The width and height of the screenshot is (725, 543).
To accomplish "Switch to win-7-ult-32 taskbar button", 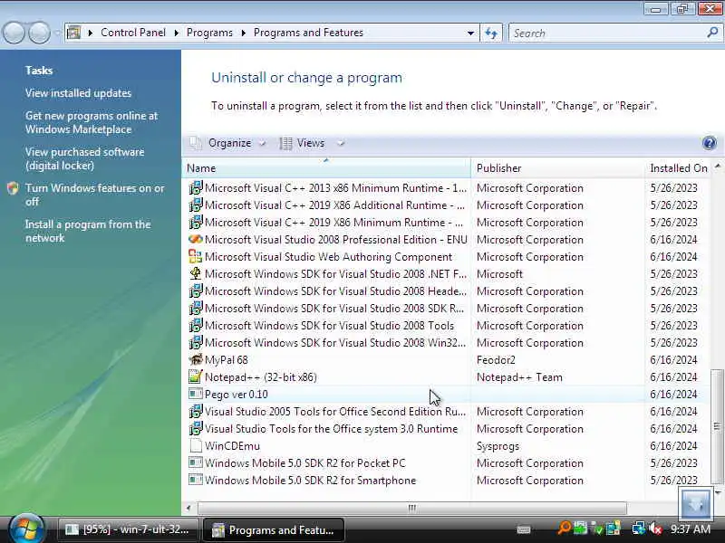I will [x=128, y=529].
